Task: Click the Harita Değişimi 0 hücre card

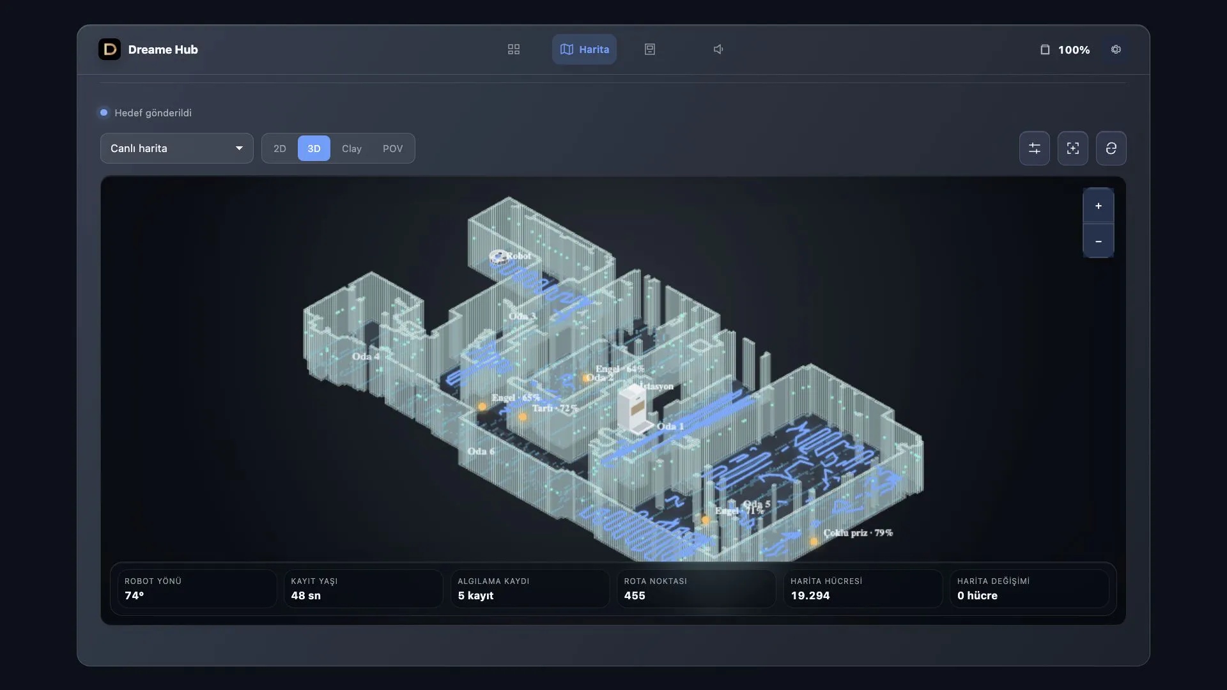Action: tap(1030, 588)
